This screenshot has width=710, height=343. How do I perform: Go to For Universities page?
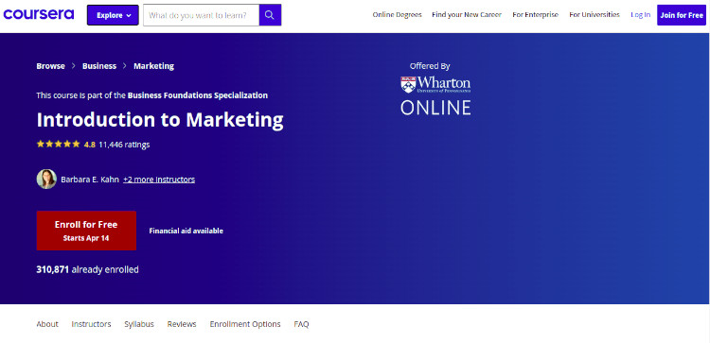[595, 15]
